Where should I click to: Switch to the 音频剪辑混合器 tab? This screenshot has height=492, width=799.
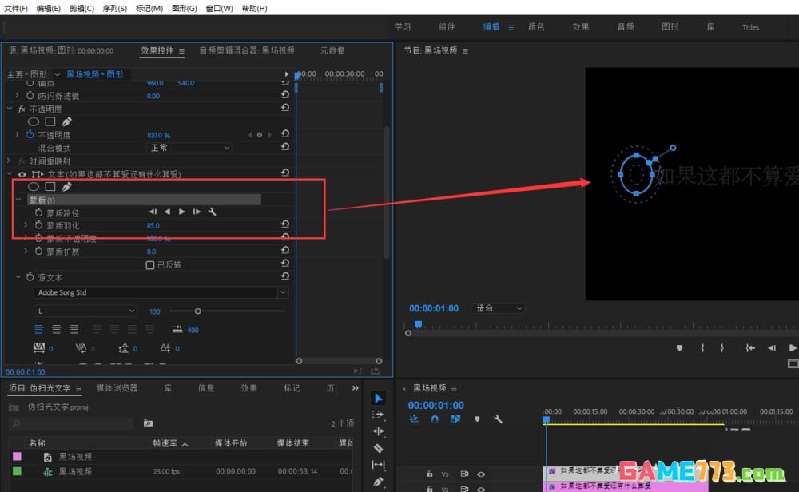pyautogui.click(x=247, y=50)
